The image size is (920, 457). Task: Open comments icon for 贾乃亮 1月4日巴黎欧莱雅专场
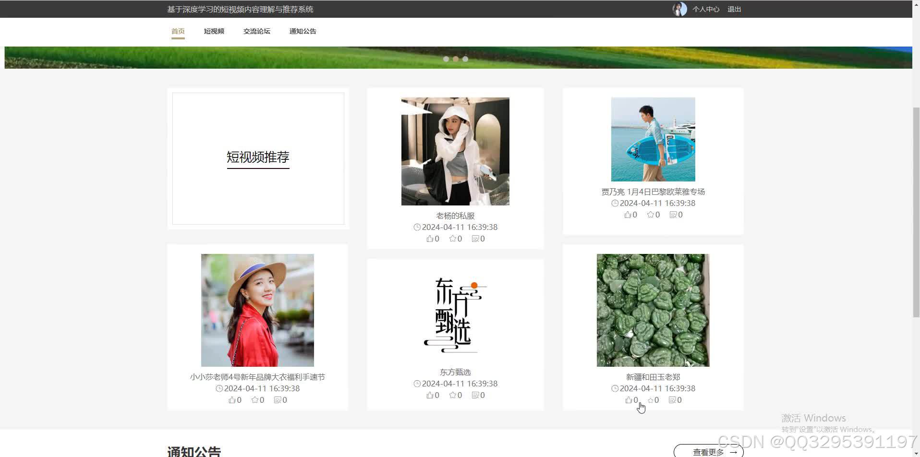coord(673,215)
